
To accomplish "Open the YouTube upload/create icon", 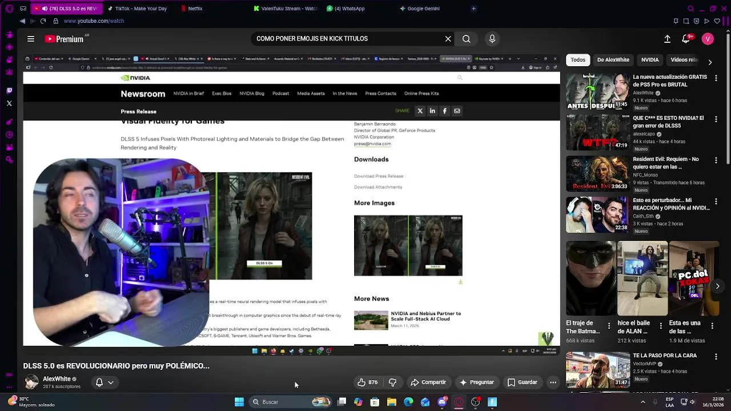I will 667,39.
